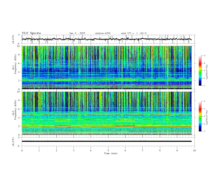Viewport: 219px width, 169px height.
Task: Select the "start UT = 1 :40: 0" text
Action: point(134,33)
